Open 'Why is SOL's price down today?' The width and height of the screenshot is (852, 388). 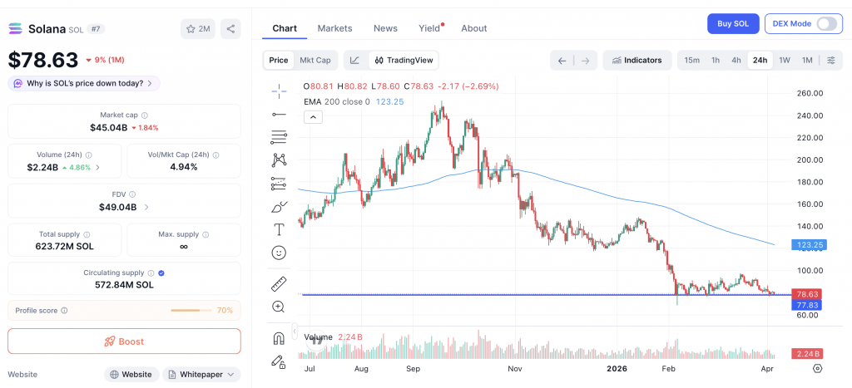[84, 83]
